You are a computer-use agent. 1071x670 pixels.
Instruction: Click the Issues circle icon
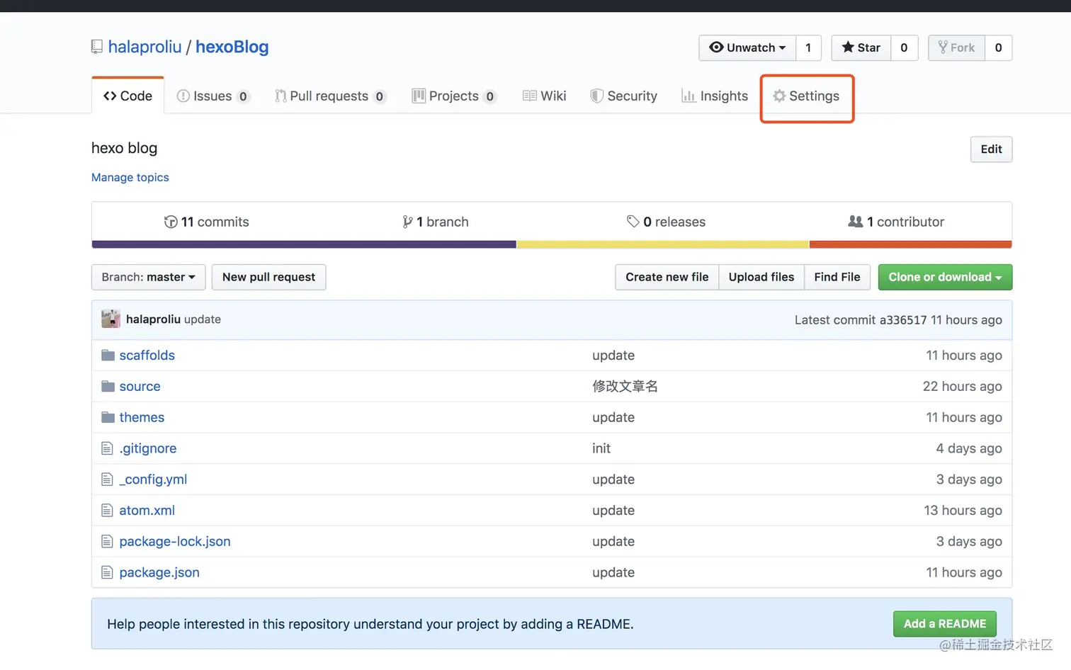point(183,96)
